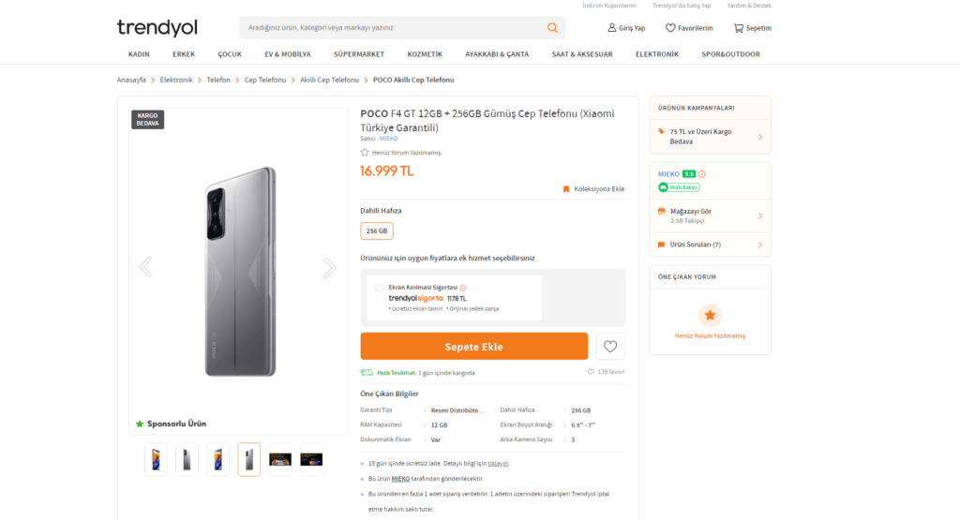
Task: Expand the 75 TL Kargo Bedava campaign
Action: [x=760, y=137]
